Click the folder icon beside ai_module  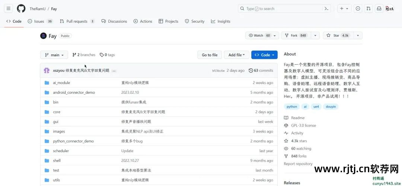click(x=47, y=83)
